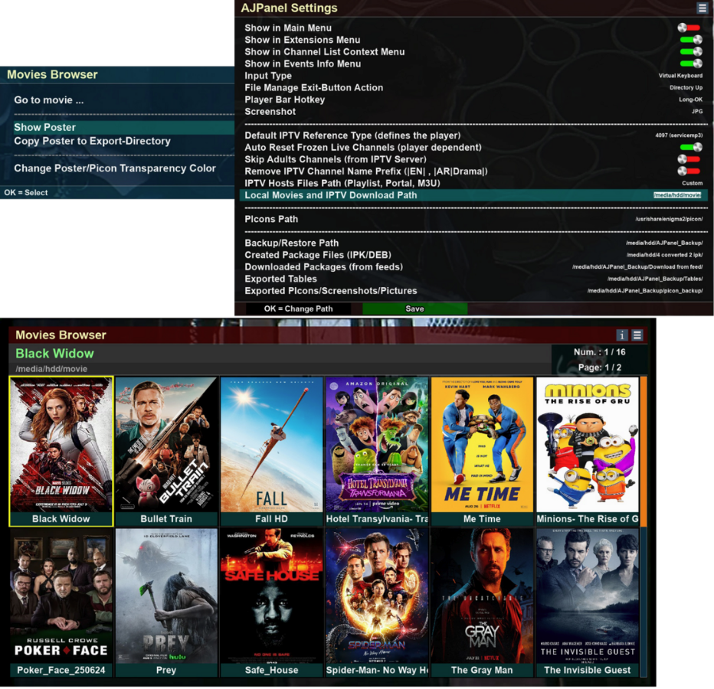Change Player Bar Hotkey Long-OK value
Screen dimensions: 714x689
coord(690,100)
